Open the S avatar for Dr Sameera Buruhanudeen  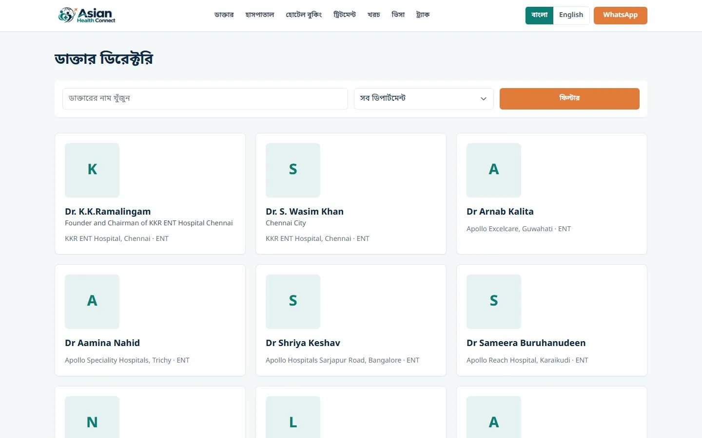pyautogui.click(x=494, y=301)
